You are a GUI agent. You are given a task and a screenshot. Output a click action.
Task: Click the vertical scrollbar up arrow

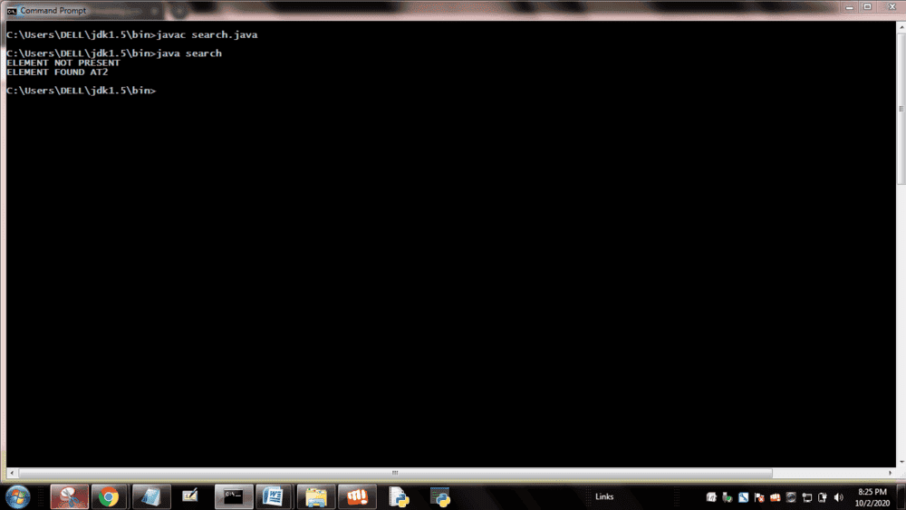901,26
